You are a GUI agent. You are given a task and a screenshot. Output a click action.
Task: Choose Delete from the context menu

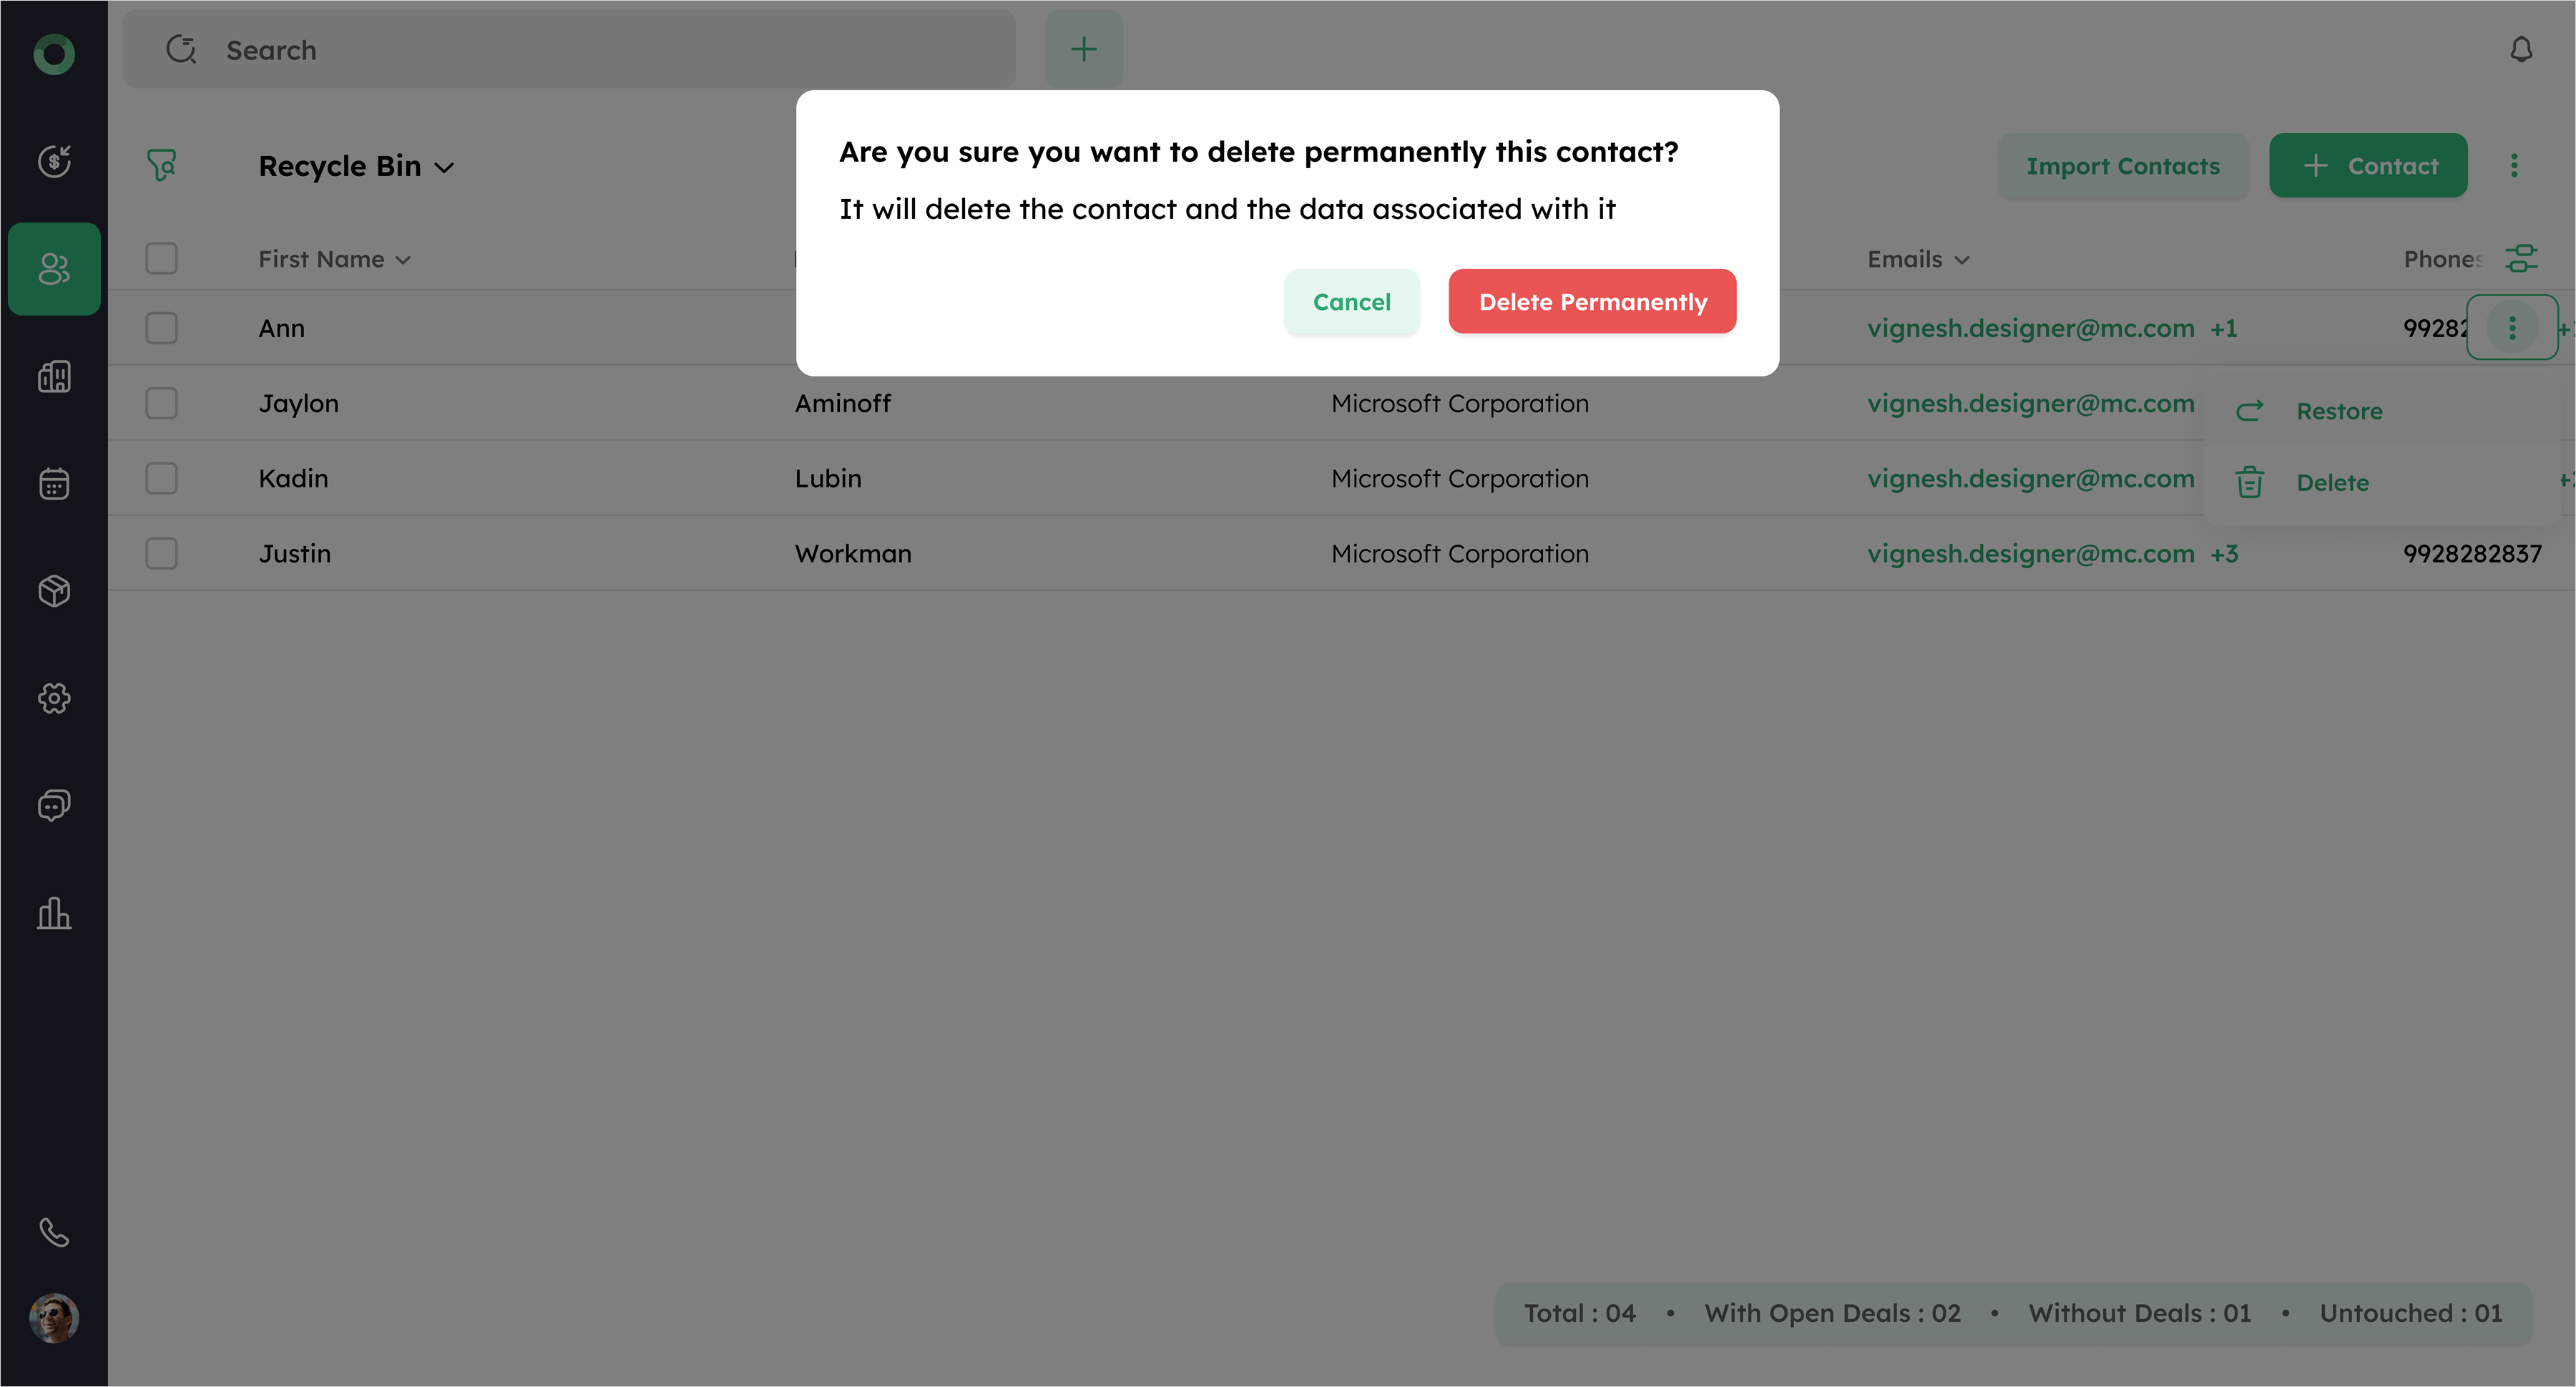click(2331, 483)
